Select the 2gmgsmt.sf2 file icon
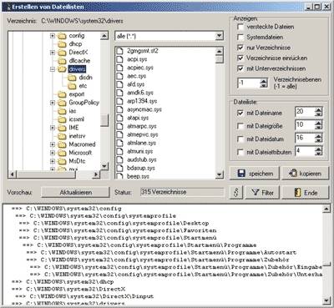The width and height of the screenshot is (334, 308). [x=119, y=51]
